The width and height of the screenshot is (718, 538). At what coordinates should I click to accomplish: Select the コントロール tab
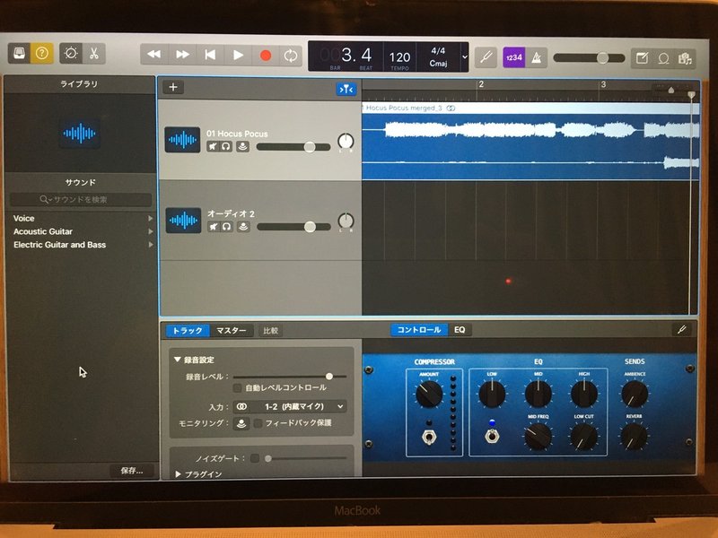click(x=419, y=330)
